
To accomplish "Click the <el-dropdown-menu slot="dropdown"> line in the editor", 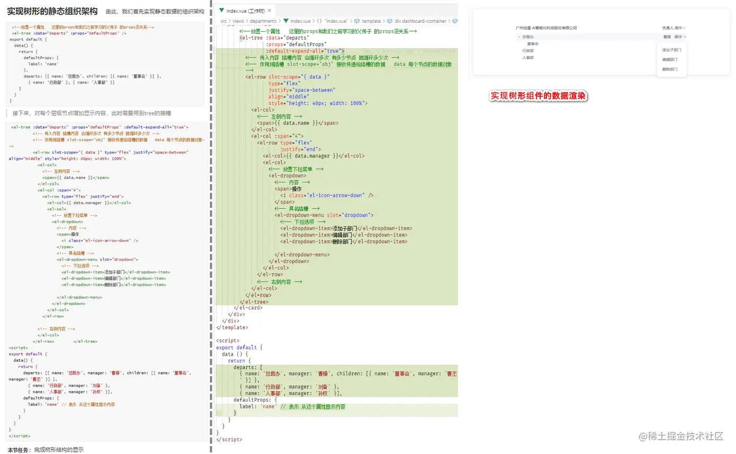I will click(324, 215).
